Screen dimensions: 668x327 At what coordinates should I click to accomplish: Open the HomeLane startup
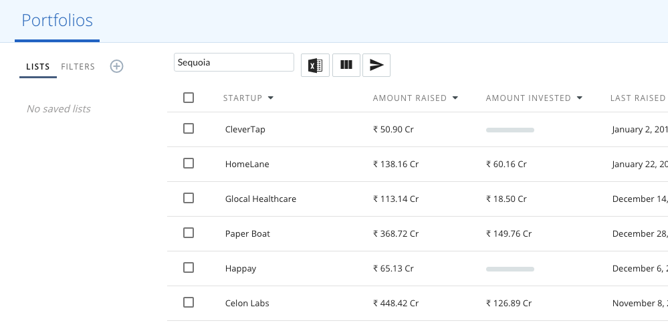pyautogui.click(x=247, y=165)
